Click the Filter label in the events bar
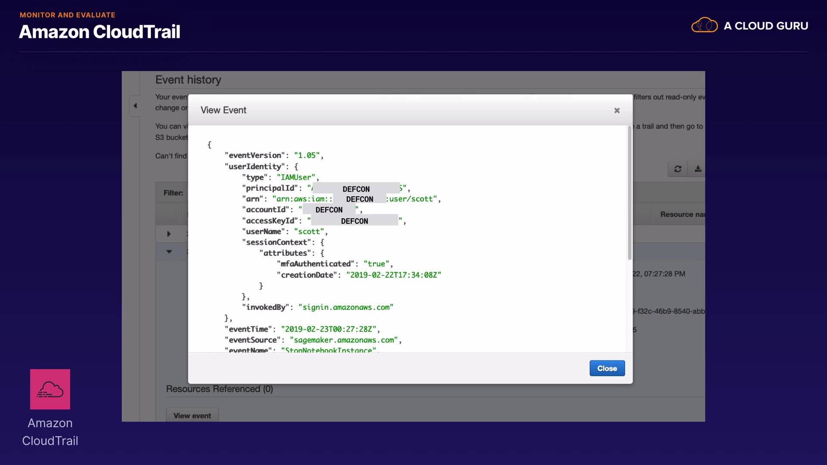This screenshot has width=827, height=465. pyautogui.click(x=173, y=193)
